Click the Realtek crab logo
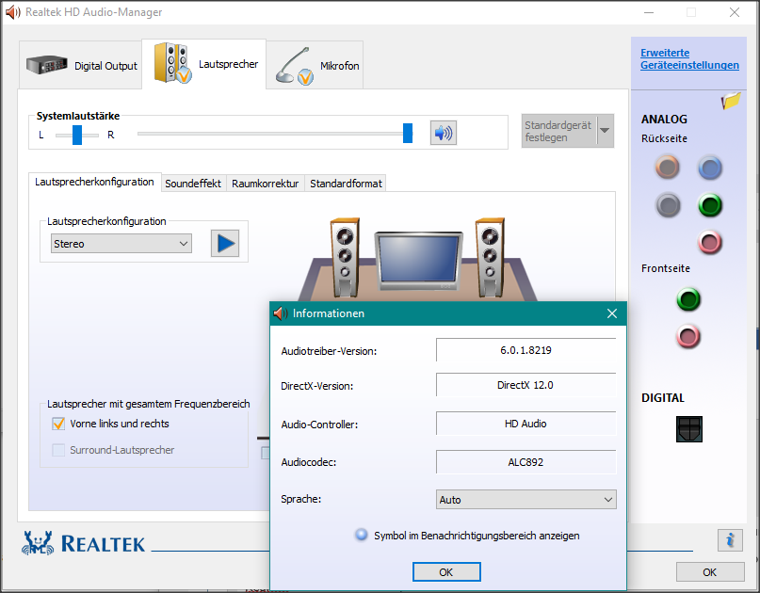The height and width of the screenshot is (593, 760). (x=38, y=543)
